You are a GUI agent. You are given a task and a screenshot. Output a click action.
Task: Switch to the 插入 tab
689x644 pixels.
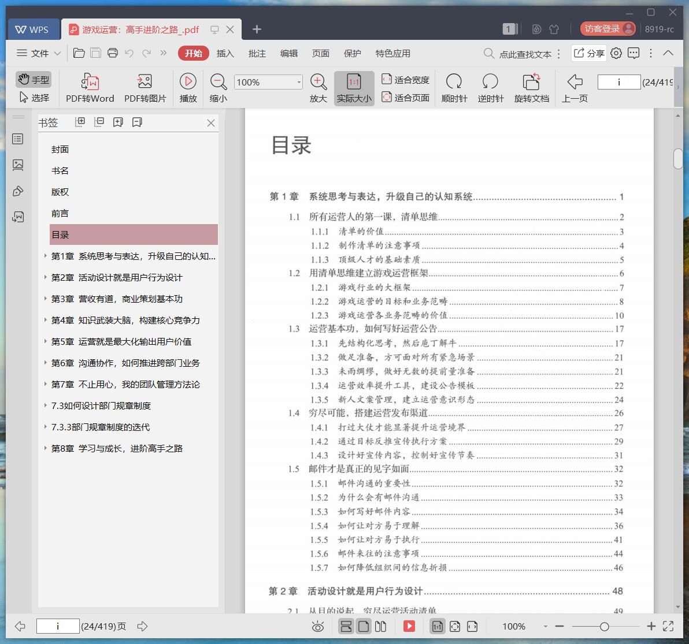(x=225, y=53)
